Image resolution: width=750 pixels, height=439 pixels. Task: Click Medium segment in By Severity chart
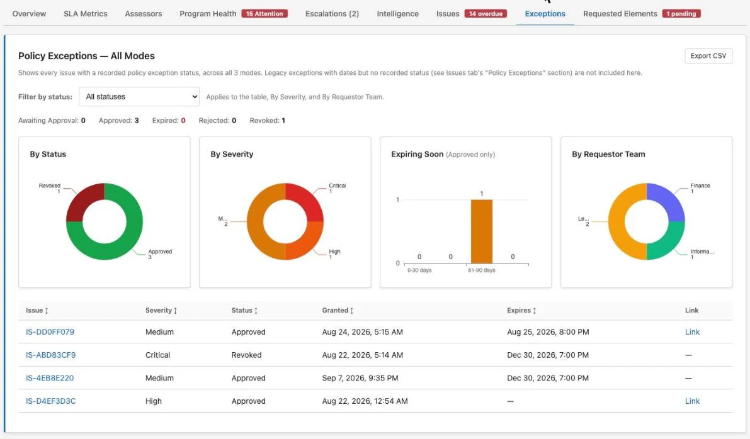pyautogui.click(x=255, y=221)
